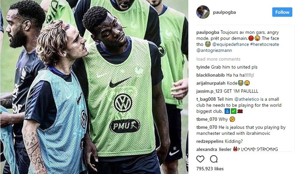Visit commenter tyinde's profile
This screenshot has width=295, height=174.
(x=203, y=67)
